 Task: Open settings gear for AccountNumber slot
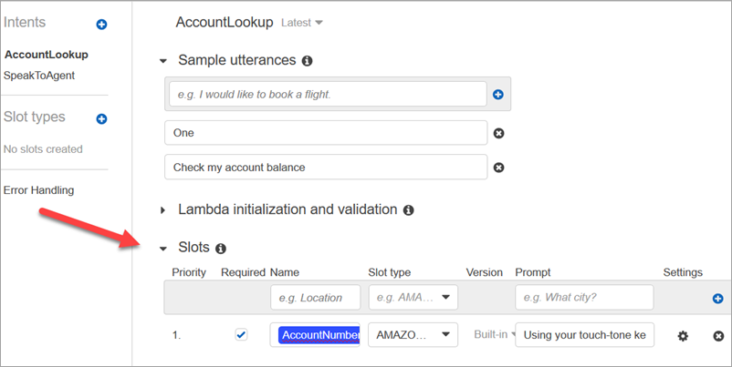[683, 336]
